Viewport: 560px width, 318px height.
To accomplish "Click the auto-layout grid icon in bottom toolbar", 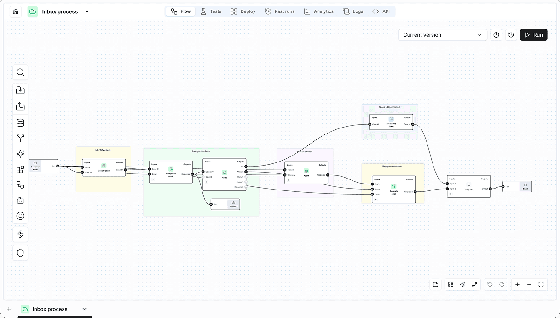I will pyautogui.click(x=451, y=285).
